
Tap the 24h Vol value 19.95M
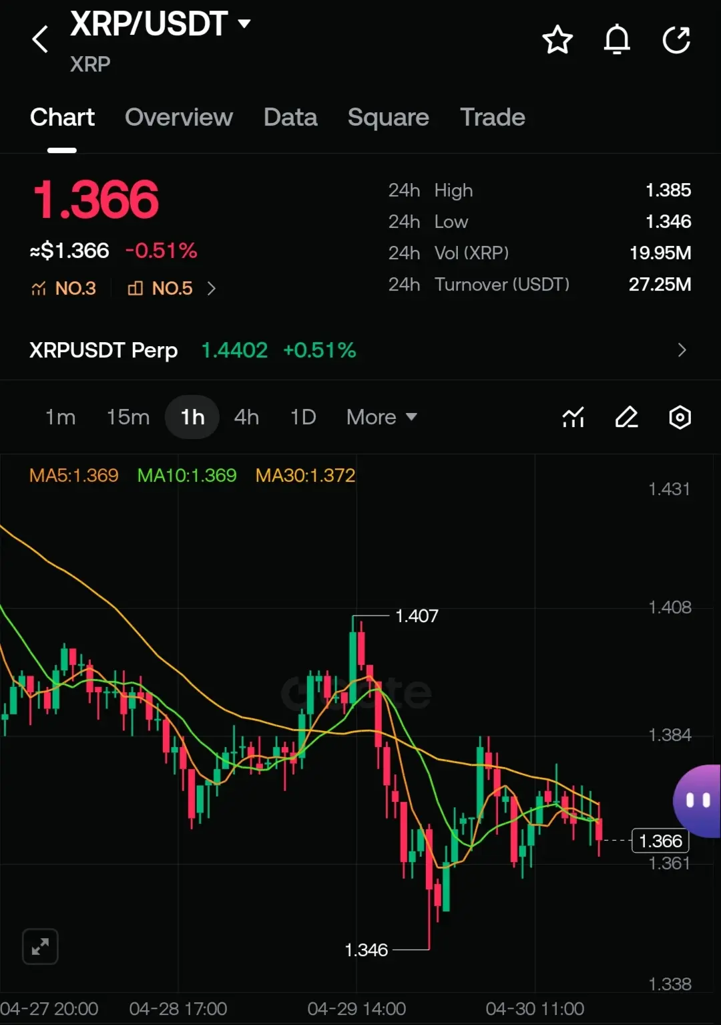(x=660, y=253)
